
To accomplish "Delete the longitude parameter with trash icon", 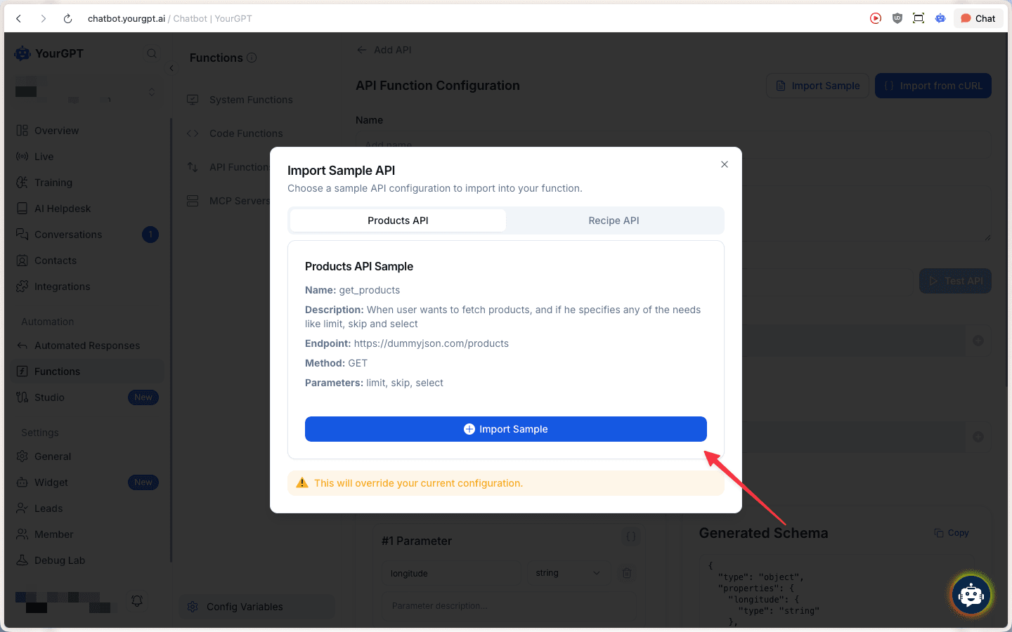I will tap(626, 573).
